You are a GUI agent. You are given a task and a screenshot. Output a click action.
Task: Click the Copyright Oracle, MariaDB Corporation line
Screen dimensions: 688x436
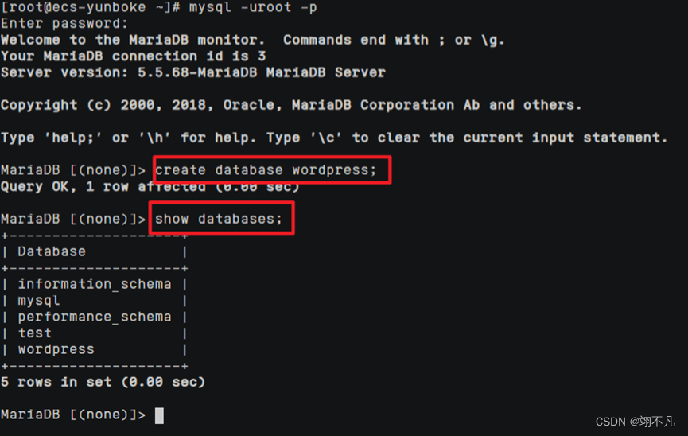(x=291, y=105)
